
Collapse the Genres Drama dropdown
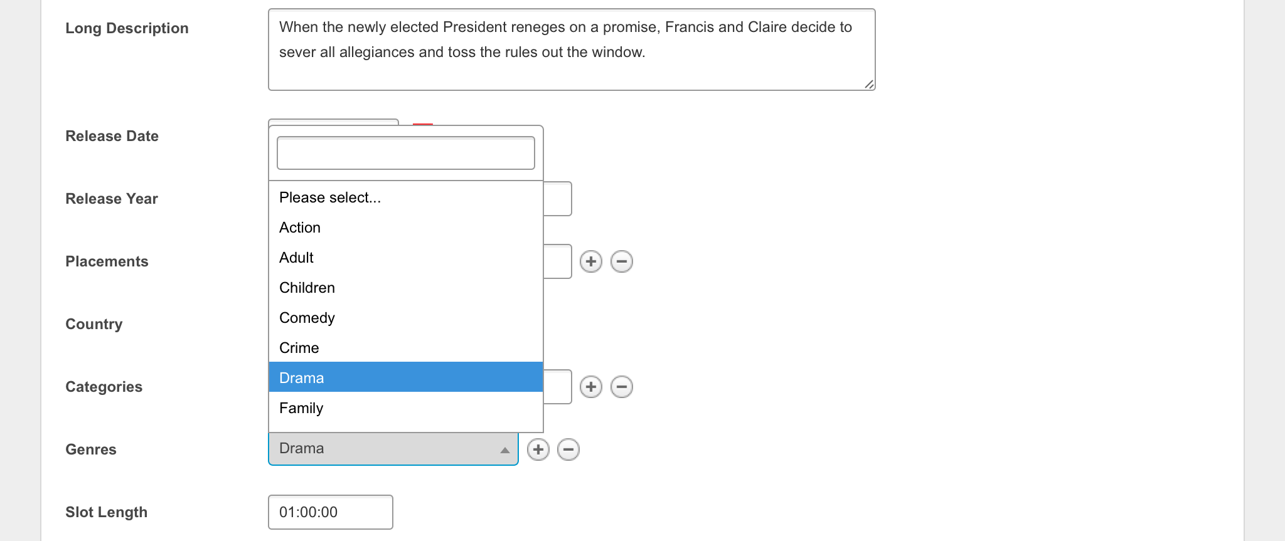(393, 449)
